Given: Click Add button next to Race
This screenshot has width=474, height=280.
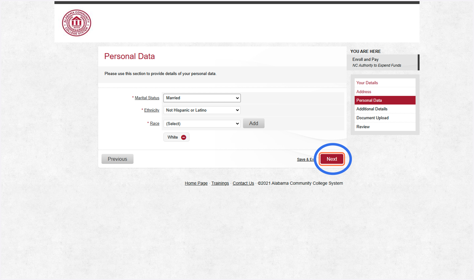Looking at the screenshot, I should click(254, 124).
